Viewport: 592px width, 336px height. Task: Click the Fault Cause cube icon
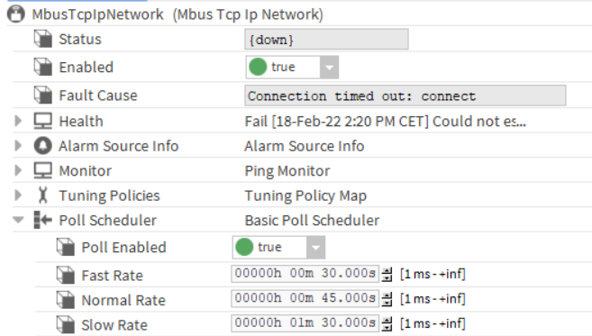click(42, 95)
